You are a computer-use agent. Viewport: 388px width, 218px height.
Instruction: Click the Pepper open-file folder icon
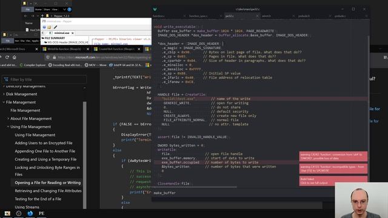point(49,27)
